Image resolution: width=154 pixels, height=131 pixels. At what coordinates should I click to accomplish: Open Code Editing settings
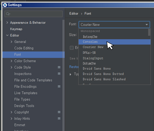(24, 48)
